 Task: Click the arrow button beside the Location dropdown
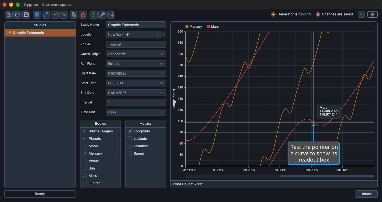[x=164, y=35]
